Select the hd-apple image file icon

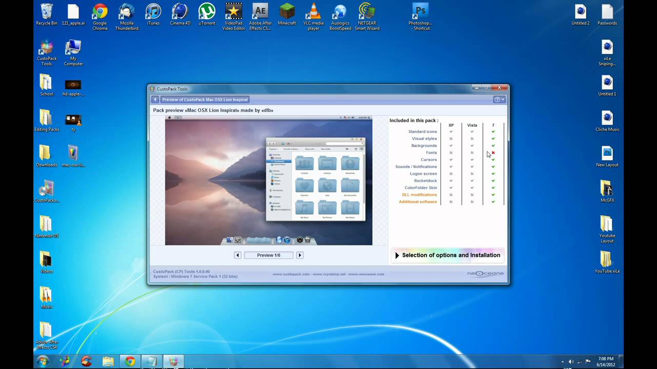[73, 87]
